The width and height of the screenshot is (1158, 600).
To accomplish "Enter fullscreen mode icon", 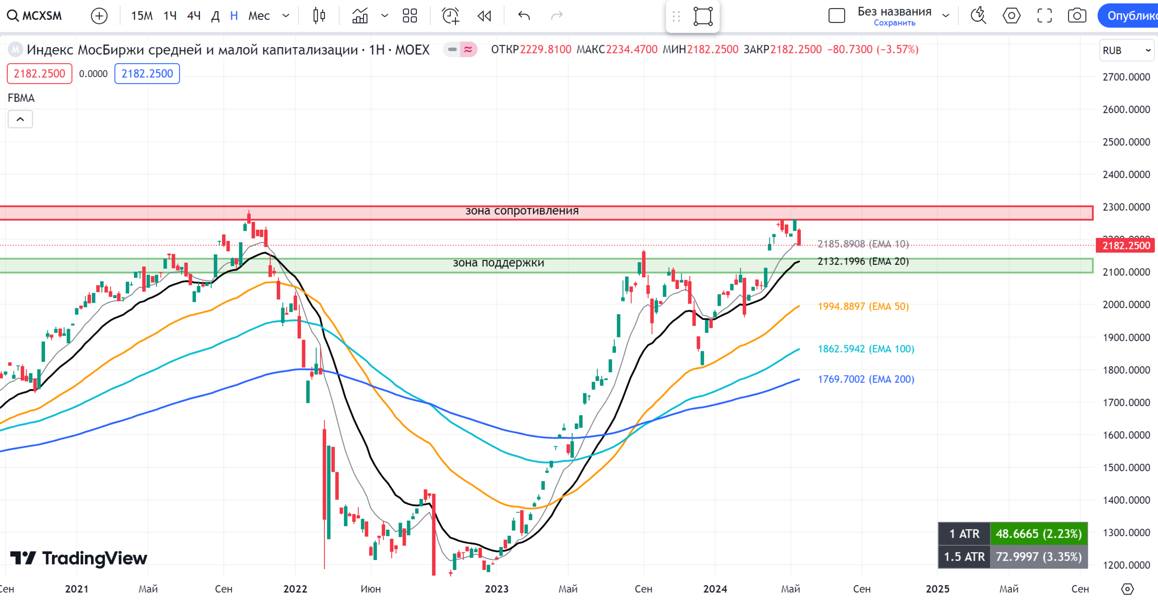I will click(1044, 16).
